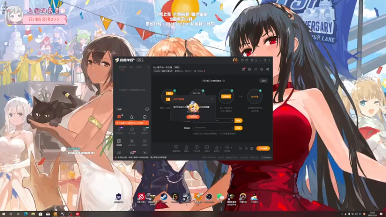Click the orange download button in the third circle
Viewport: 386px width, 217px height.
(x=226, y=96)
